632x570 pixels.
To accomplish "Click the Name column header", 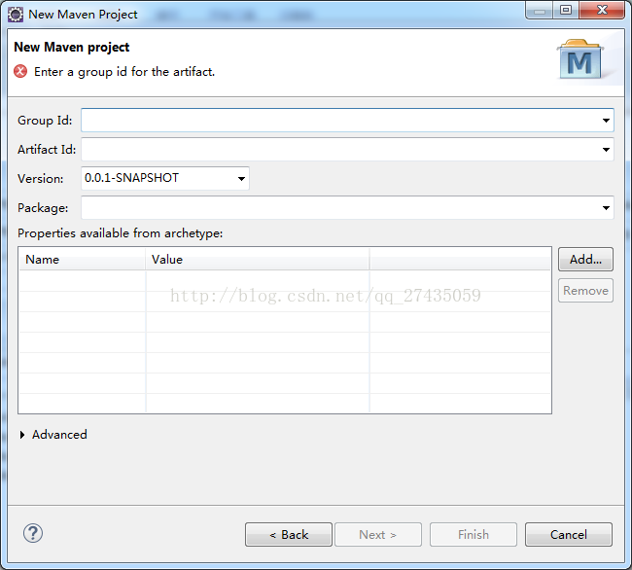I will click(83, 259).
